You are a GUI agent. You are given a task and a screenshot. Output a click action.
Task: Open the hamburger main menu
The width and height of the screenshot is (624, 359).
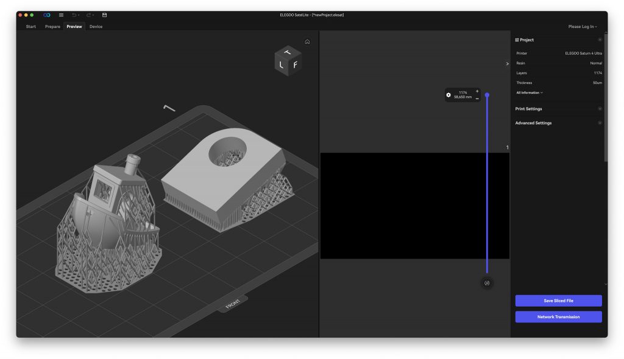click(61, 15)
